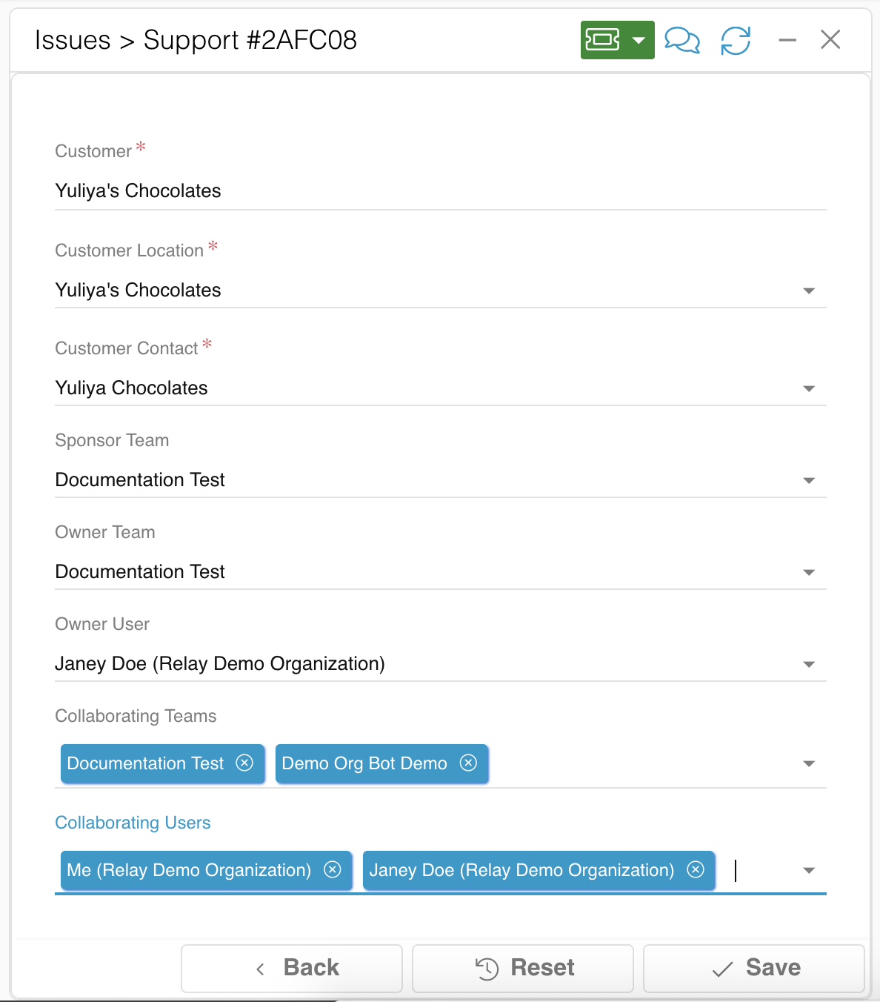
Task: Expand the Customer Location dropdown
Action: [x=809, y=291]
